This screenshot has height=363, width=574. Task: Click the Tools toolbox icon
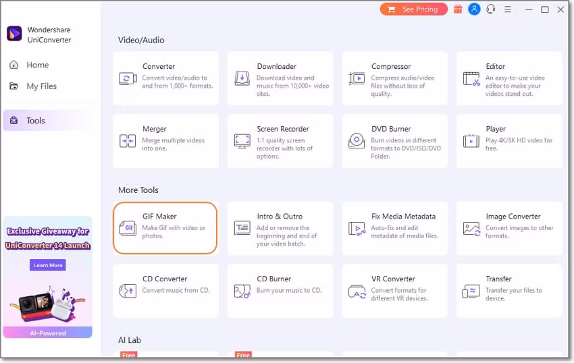[x=14, y=120]
